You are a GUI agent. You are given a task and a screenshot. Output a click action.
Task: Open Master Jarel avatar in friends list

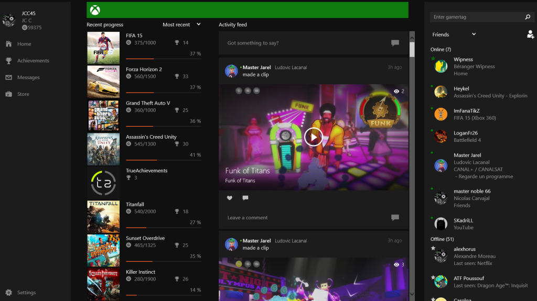[x=441, y=165]
